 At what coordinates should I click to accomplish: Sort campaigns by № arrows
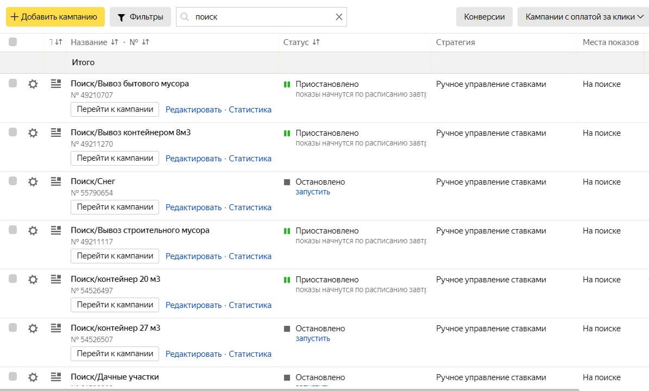pyautogui.click(x=146, y=42)
